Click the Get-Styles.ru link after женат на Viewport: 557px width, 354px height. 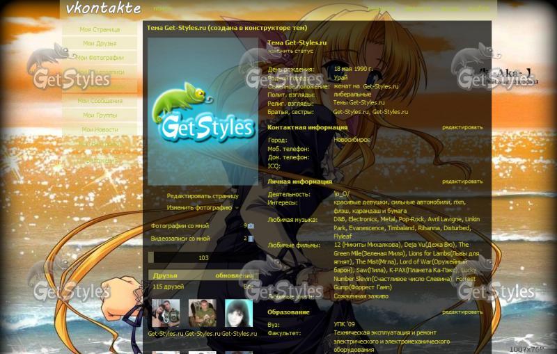tap(380, 86)
